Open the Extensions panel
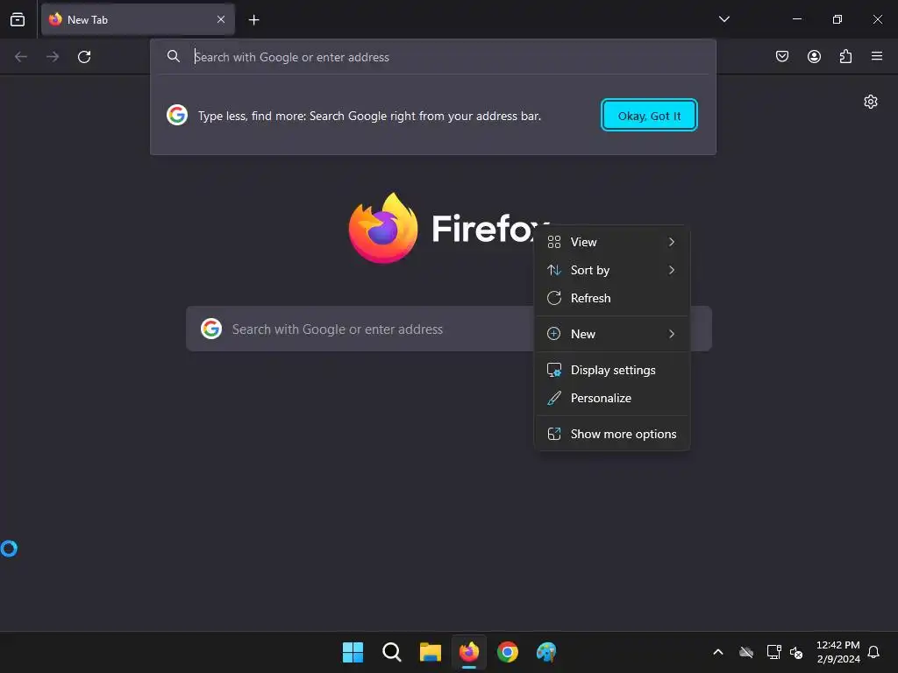898x673 pixels. pos(845,56)
